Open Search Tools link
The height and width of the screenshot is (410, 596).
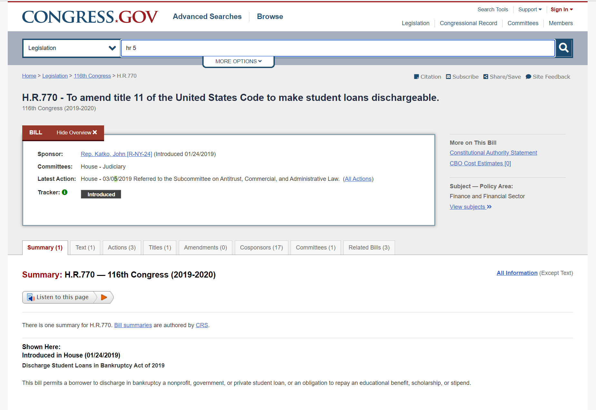[x=493, y=9]
